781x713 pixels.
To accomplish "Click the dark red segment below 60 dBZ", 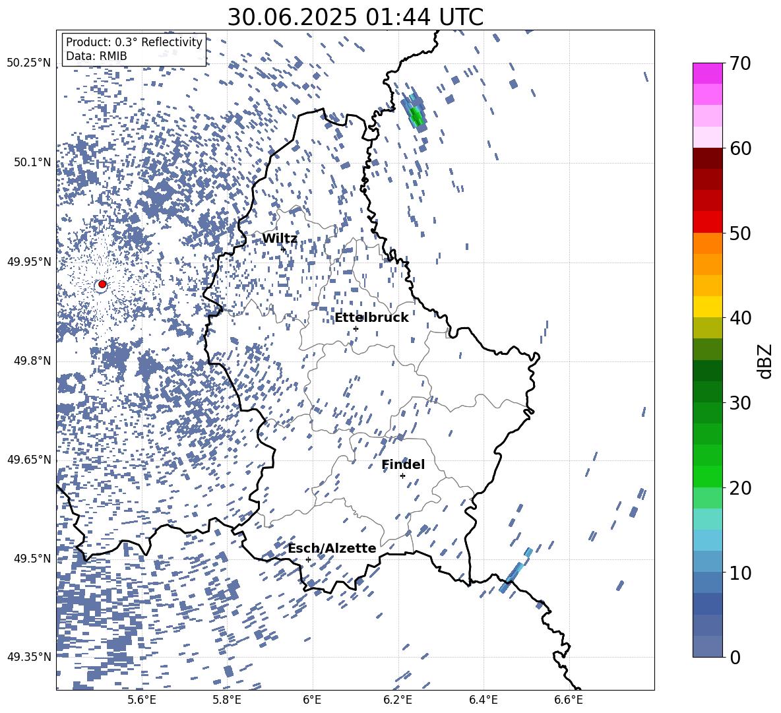I will pyautogui.click(x=707, y=158).
